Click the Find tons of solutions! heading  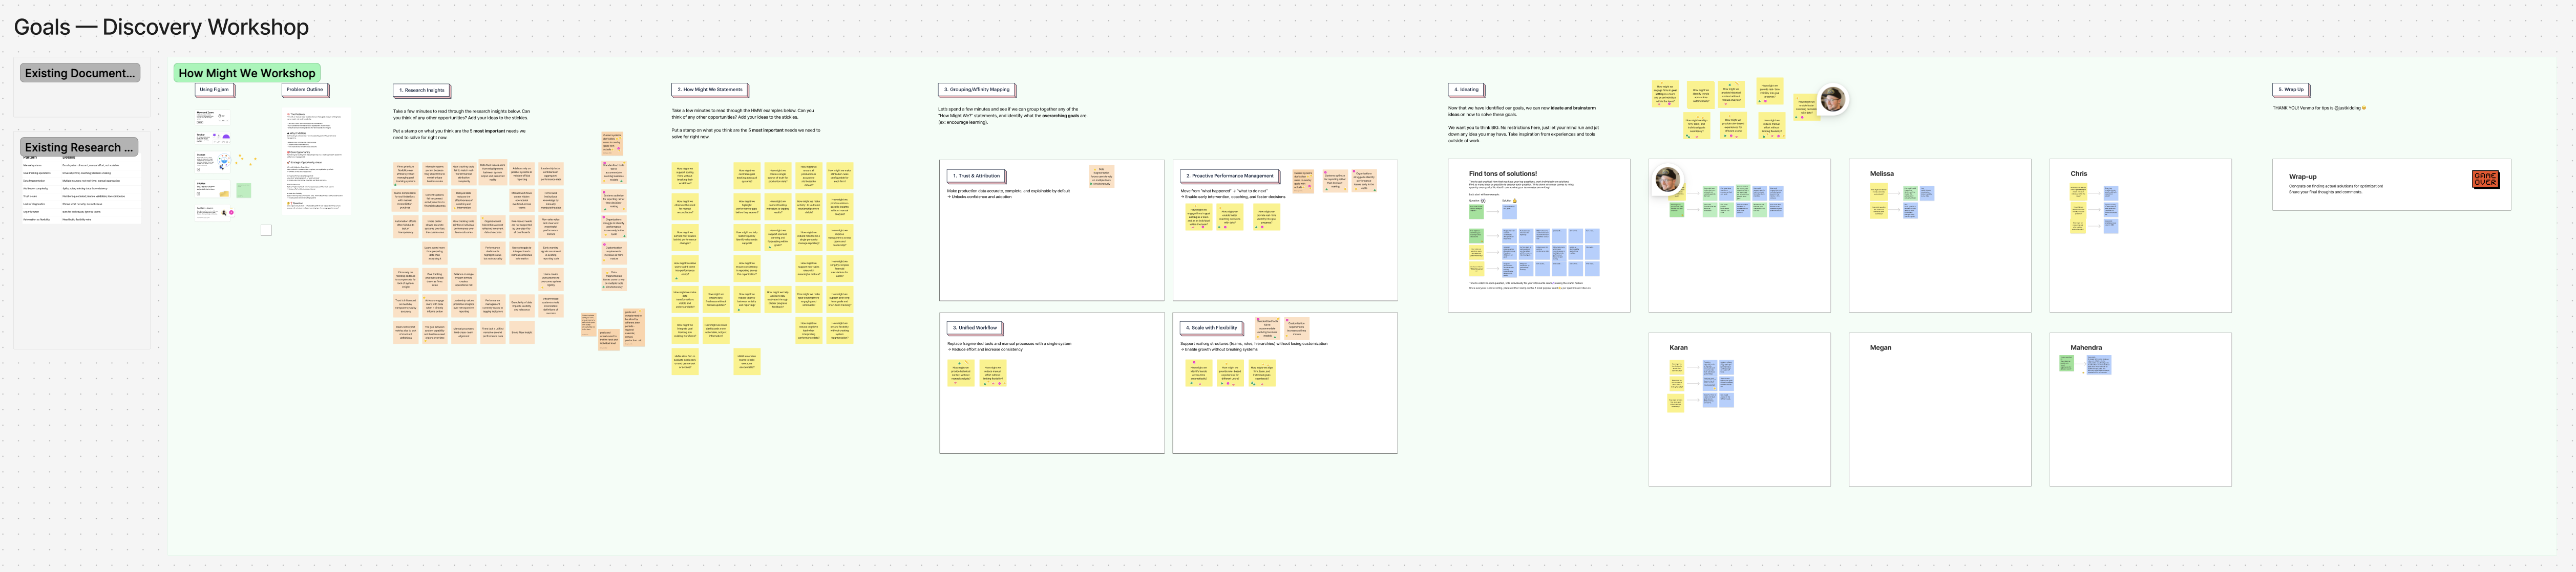pyautogui.click(x=1502, y=173)
